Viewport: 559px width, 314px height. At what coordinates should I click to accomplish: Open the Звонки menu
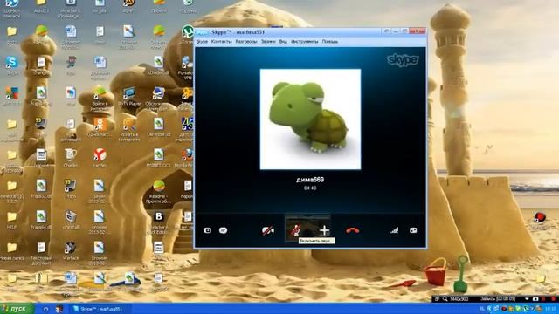click(x=268, y=42)
